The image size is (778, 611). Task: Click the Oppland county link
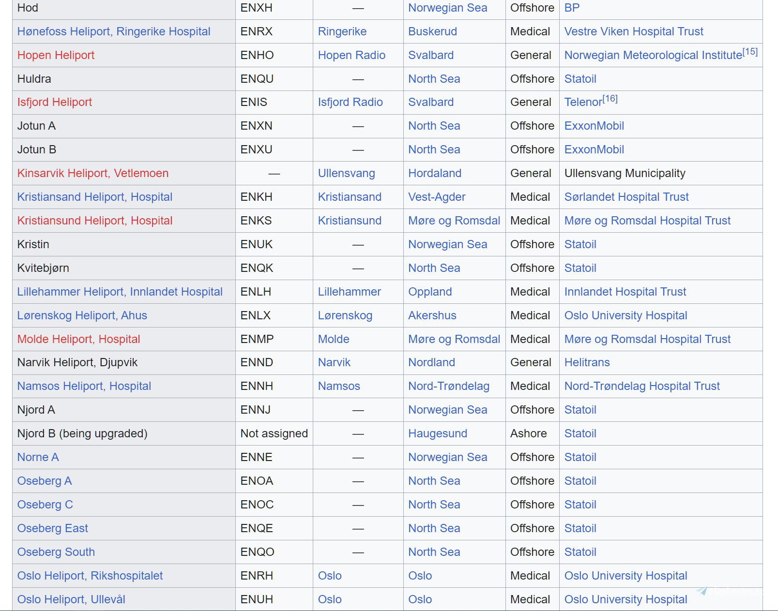(x=430, y=292)
